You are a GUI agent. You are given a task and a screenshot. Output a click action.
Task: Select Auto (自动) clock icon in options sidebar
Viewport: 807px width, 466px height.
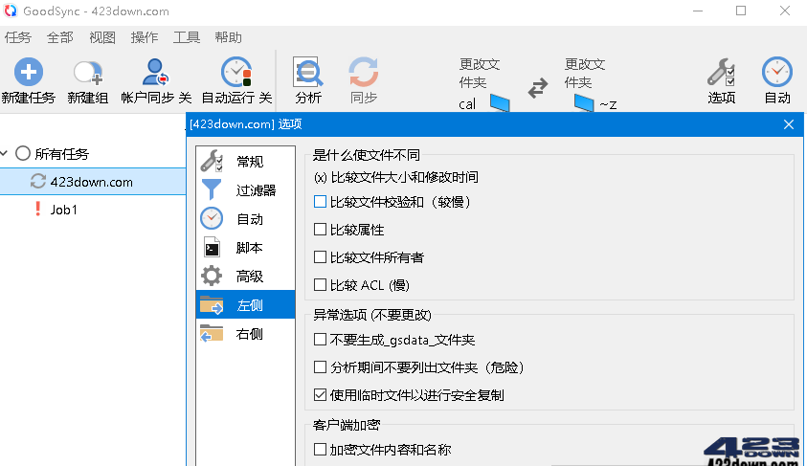pos(212,218)
